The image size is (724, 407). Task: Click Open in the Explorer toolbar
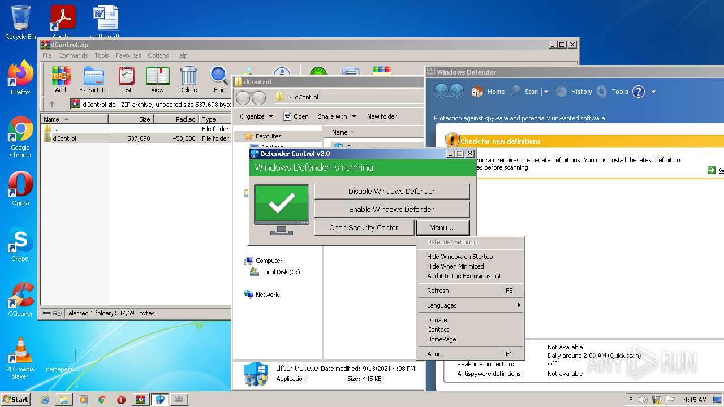296,116
